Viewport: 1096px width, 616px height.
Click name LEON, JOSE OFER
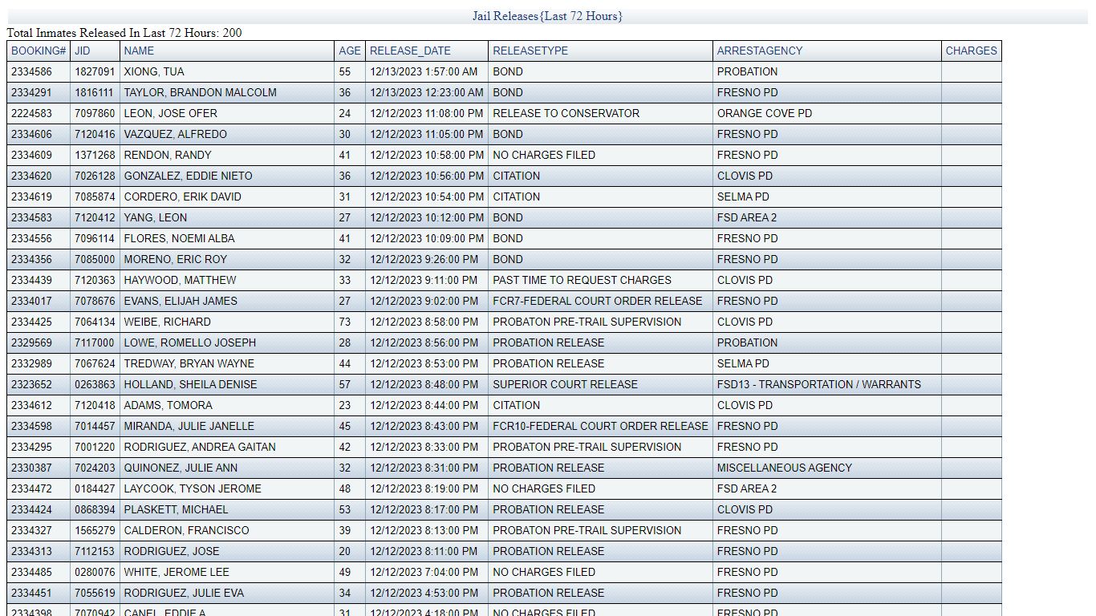click(x=170, y=113)
